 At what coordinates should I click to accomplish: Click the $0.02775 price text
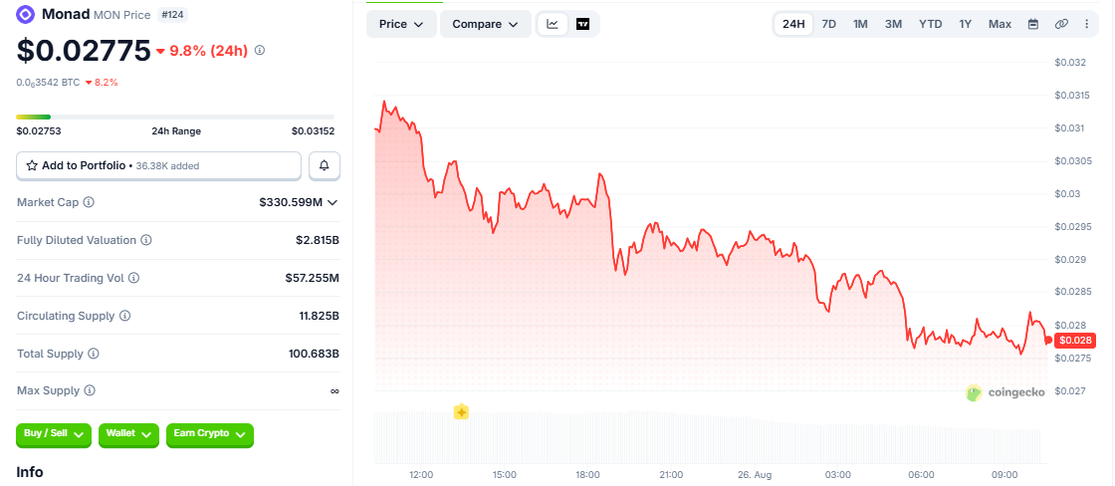pyautogui.click(x=84, y=51)
